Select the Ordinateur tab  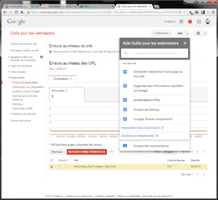point(62,79)
